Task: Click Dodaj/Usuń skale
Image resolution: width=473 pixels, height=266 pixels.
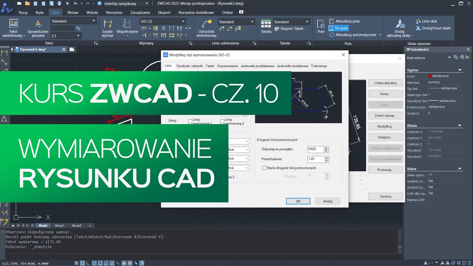Action: click(x=433, y=28)
